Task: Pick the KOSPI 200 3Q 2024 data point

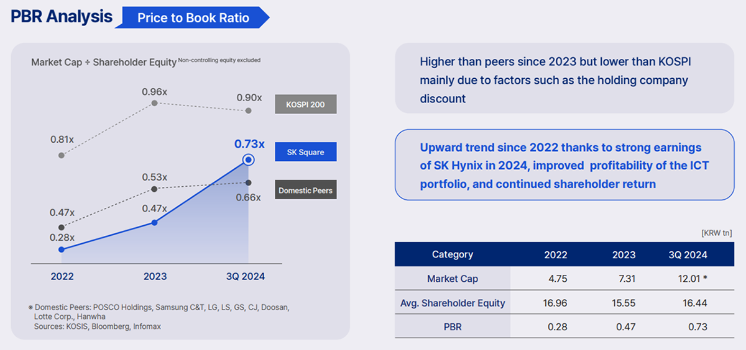Action: click(x=249, y=110)
